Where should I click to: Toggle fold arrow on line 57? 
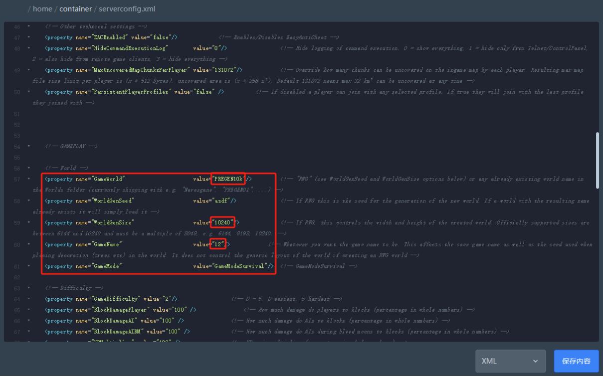click(28, 179)
